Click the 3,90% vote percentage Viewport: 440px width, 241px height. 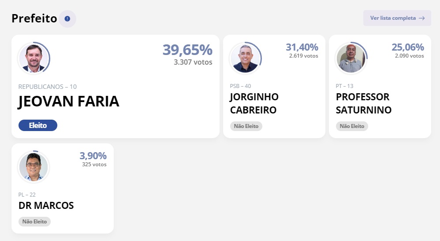click(x=93, y=156)
